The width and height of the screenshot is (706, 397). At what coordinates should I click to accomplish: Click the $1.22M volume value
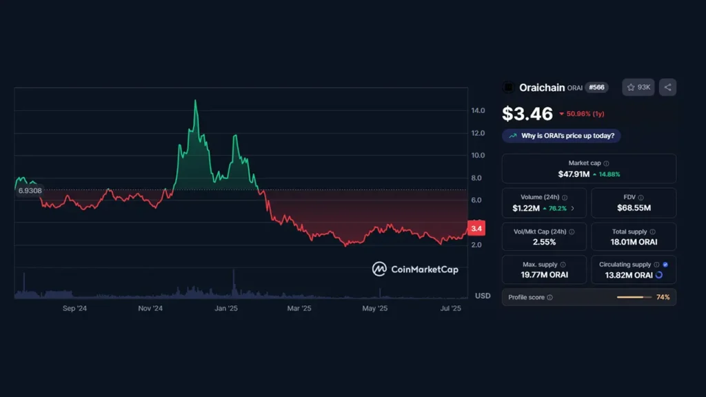pyautogui.click(x=526, y=208)
